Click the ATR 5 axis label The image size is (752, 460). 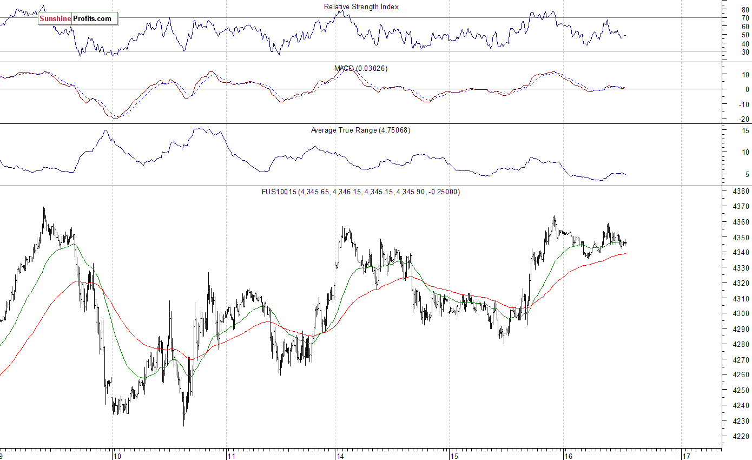[x=747, y=174]
